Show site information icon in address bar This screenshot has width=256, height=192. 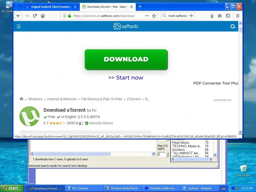pyautogui.click(x=64, y=16)
